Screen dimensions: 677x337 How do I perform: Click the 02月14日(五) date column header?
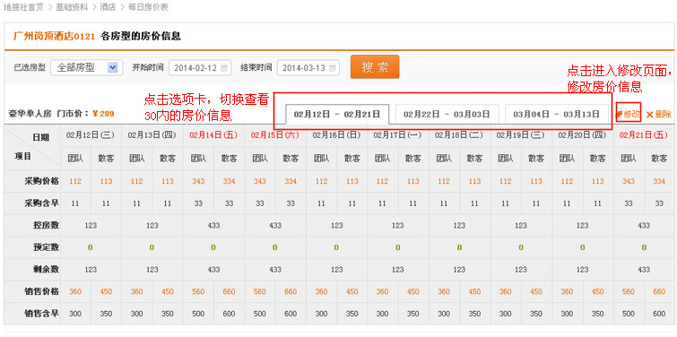213,135
